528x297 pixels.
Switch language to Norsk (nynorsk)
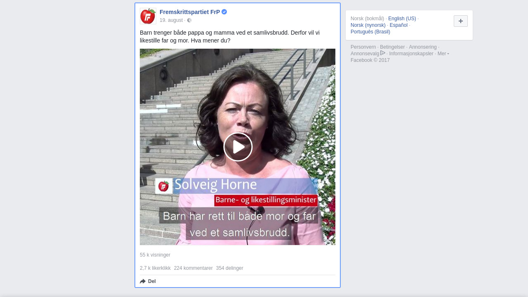pyautogui.click(x=368, y=25)
